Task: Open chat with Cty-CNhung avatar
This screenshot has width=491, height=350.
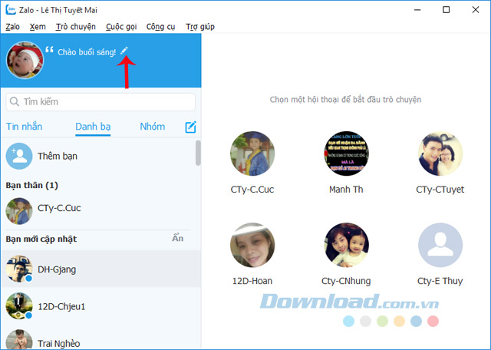Action: (346, 245)
